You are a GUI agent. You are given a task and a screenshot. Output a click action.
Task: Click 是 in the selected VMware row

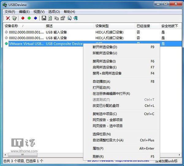[163, 44]
